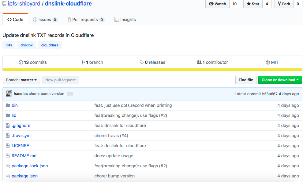Open latest commit message 'chore: bump version' beside hacdias
Image resolution: width=303 pixels, height=182 pixels.
[x=47, y=94]
